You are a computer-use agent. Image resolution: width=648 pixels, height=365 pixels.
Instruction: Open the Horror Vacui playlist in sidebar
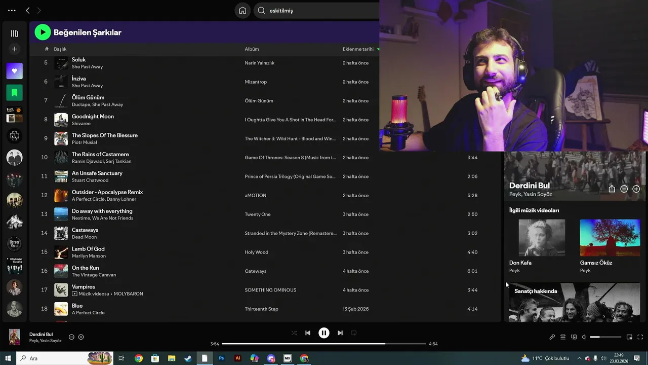pyautogui.click(x=14, y=244)
